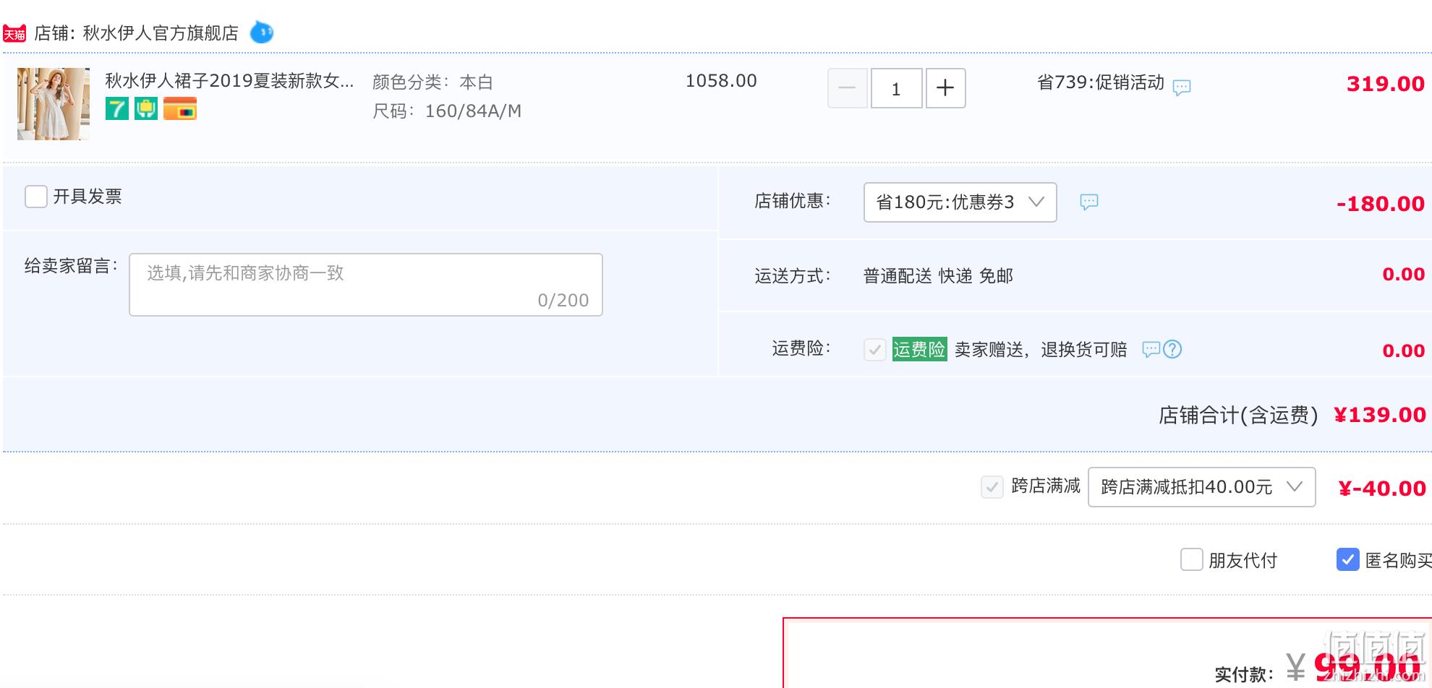
Task: Toggle the 运费险 checkbox
Action: pyautogui.click(x=875, y=350)
